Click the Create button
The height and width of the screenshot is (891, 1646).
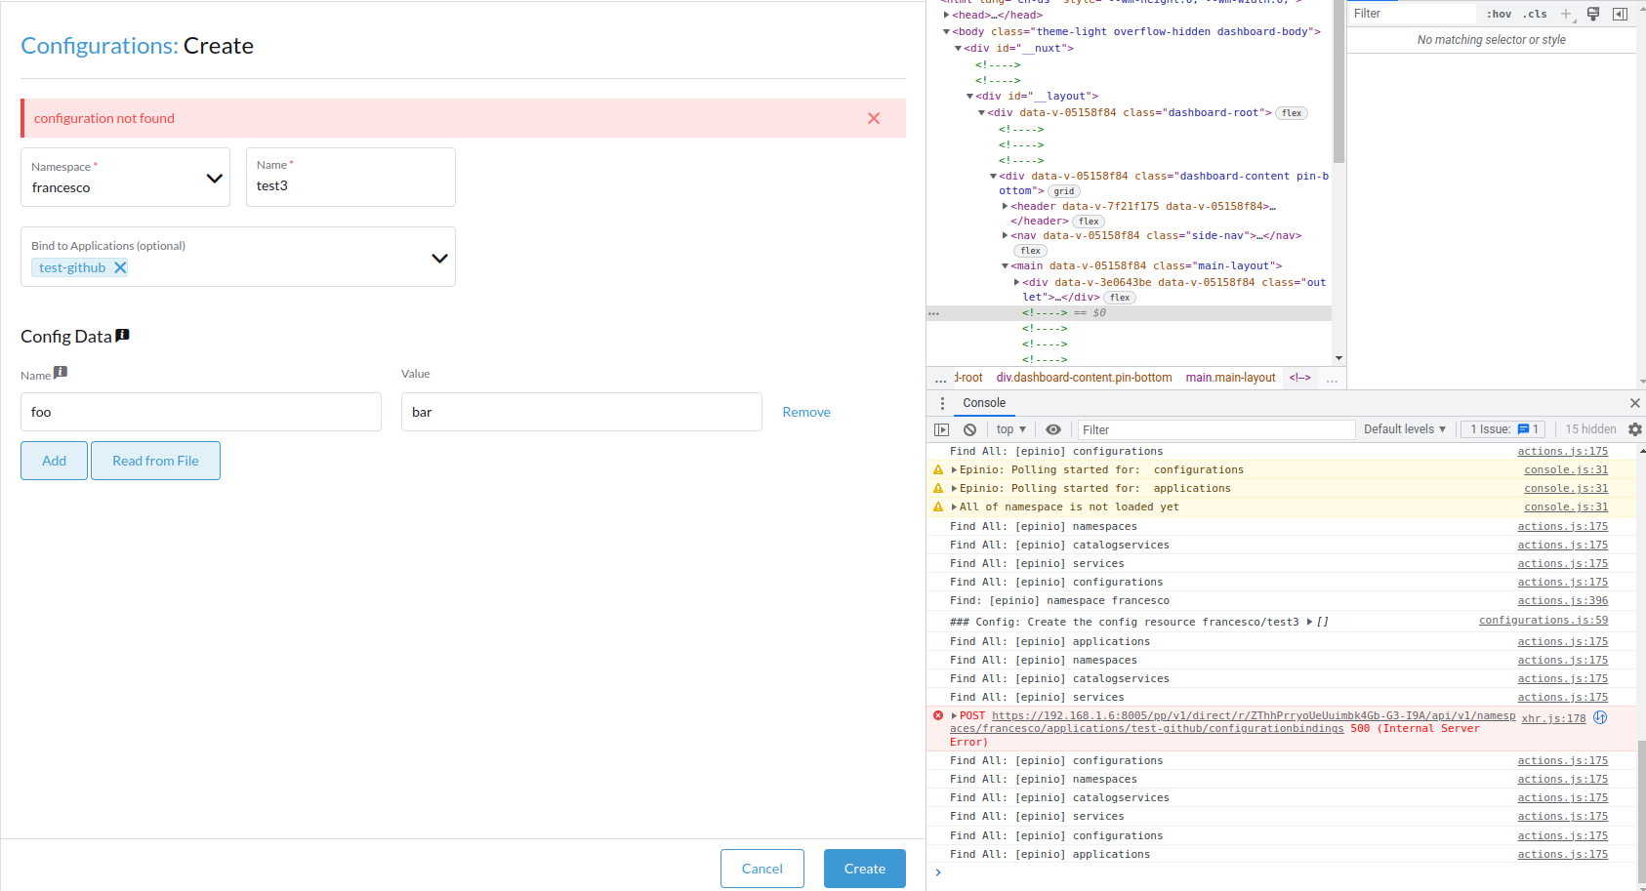click(863, 868)
